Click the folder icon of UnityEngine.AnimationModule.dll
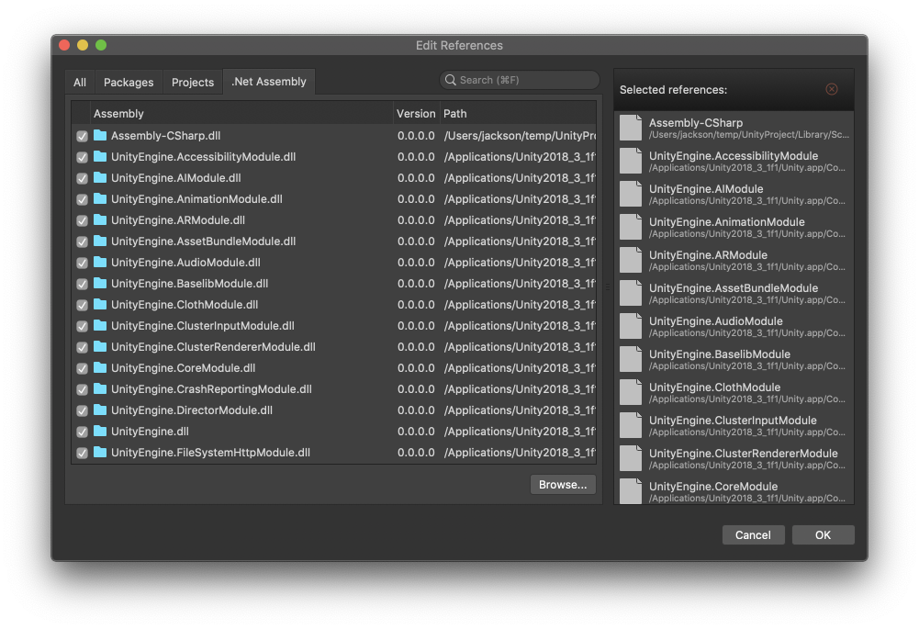 point(100,198)
